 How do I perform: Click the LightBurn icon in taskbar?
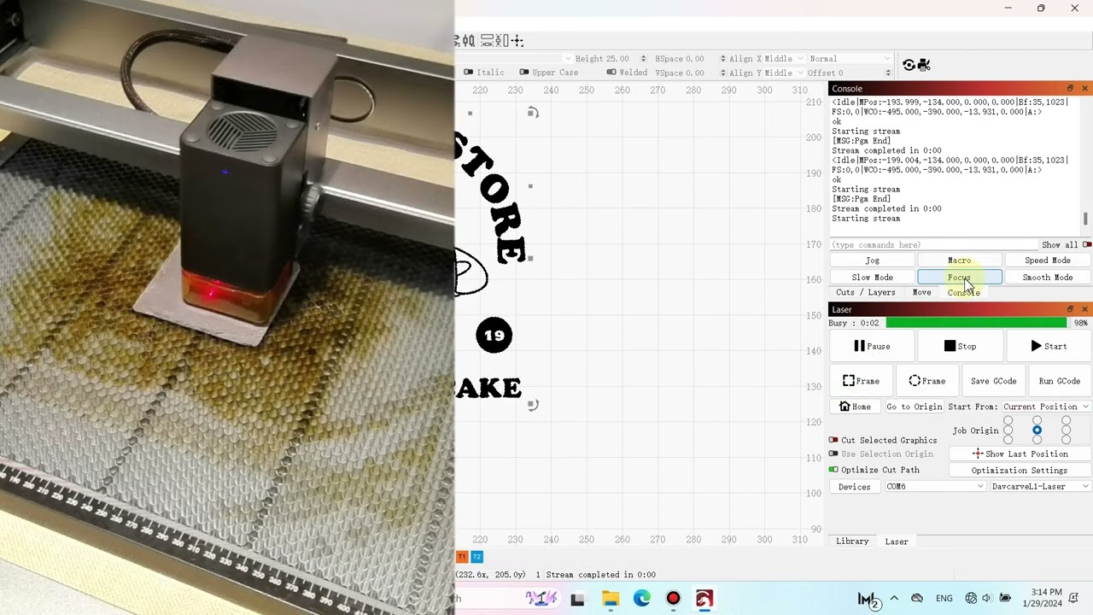[704, 599]
